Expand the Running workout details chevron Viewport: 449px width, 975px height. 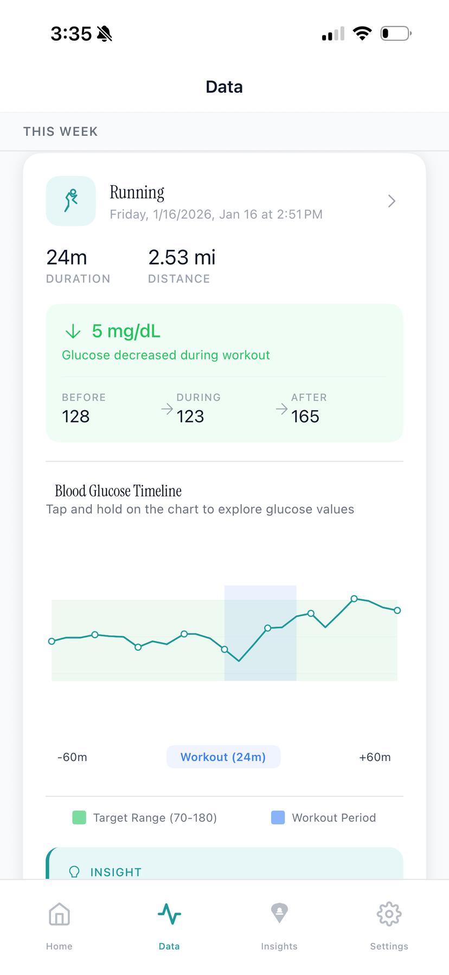(x=392, y=201)
